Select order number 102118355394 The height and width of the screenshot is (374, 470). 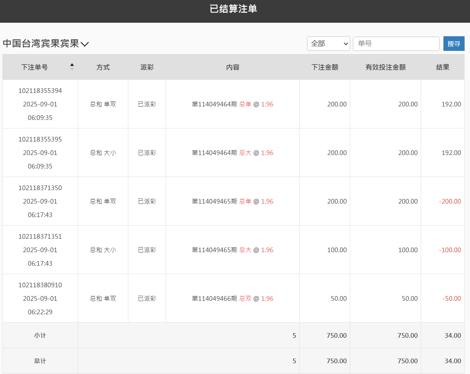coord(40,91)
